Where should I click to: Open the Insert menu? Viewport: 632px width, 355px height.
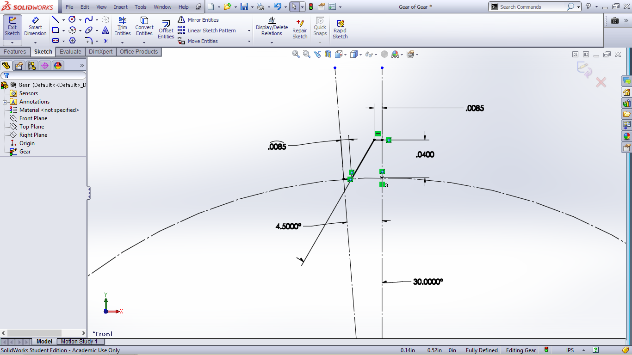pyautogui.click(x=121, y=7)
